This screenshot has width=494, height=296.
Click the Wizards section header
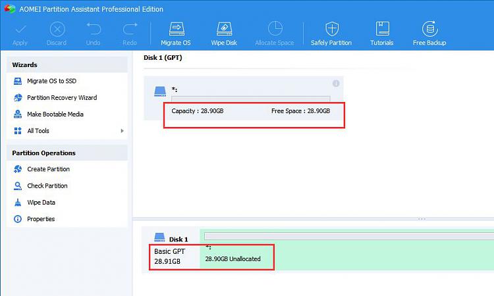67,65
